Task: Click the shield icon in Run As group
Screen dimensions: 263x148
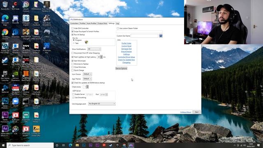Action: 86,42
